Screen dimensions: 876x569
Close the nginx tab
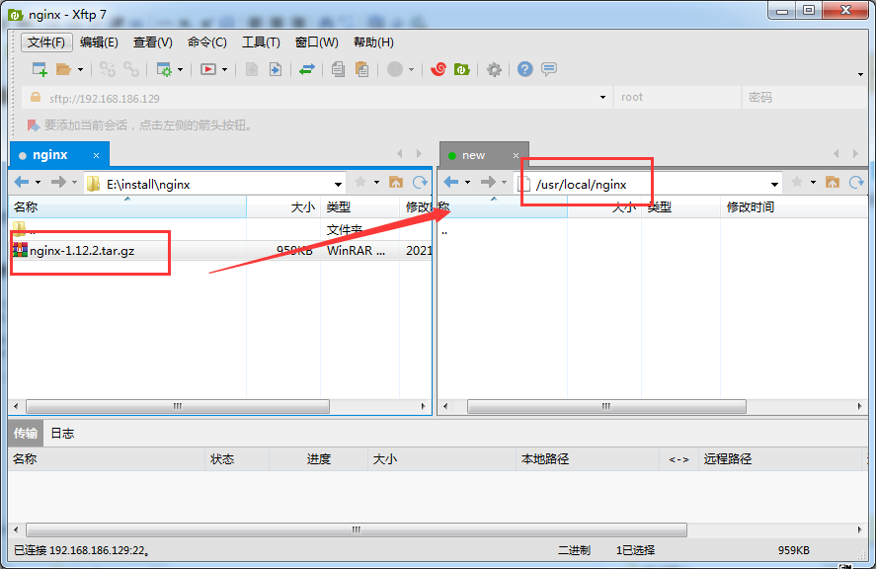(x=96, y=155)
